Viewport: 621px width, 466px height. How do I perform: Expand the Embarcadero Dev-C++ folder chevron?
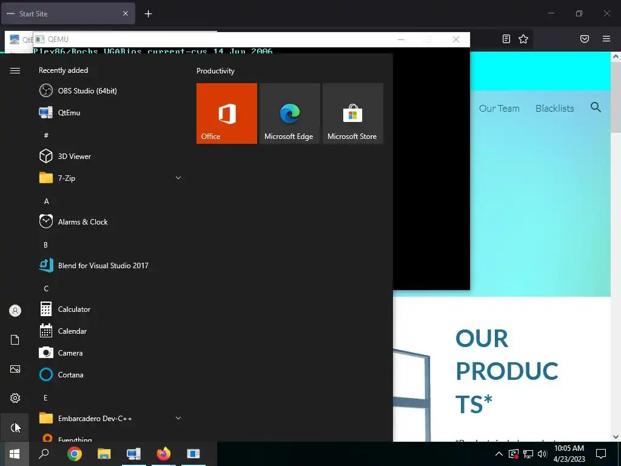point(178,418)
